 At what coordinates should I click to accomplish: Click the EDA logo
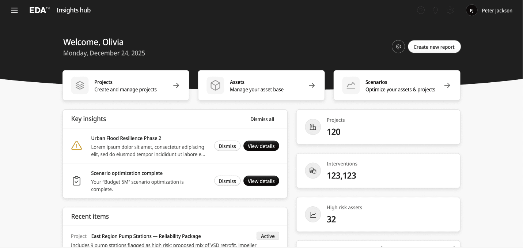40,10
